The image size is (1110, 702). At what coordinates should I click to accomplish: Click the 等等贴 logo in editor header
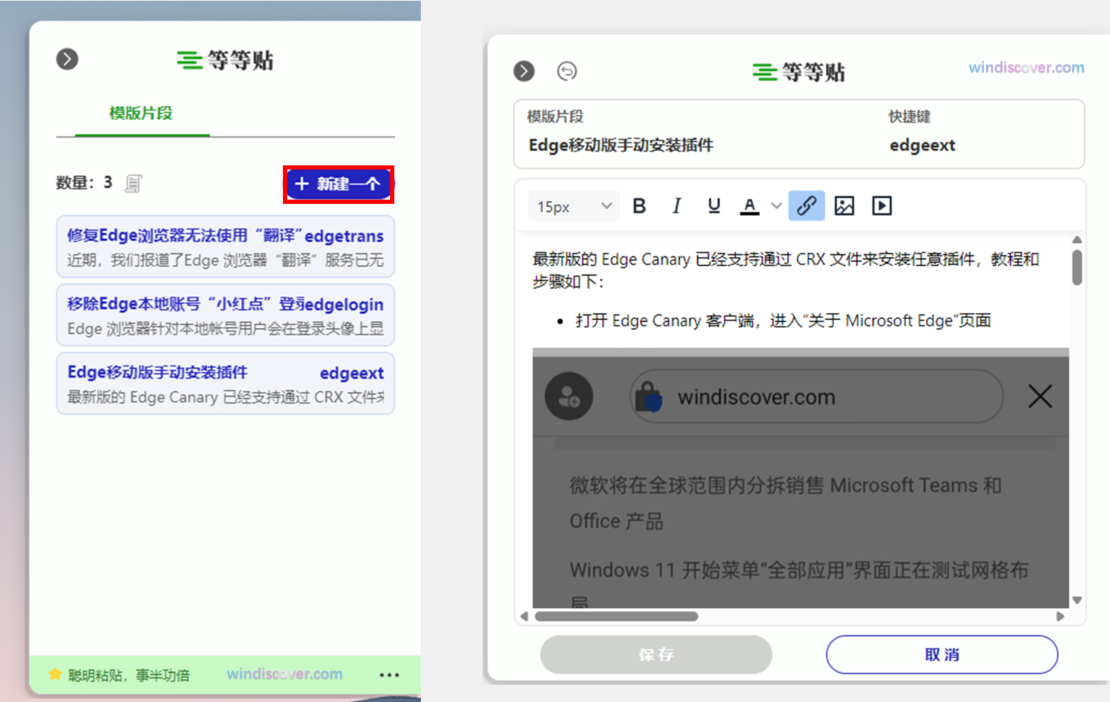tap(798, 71)
